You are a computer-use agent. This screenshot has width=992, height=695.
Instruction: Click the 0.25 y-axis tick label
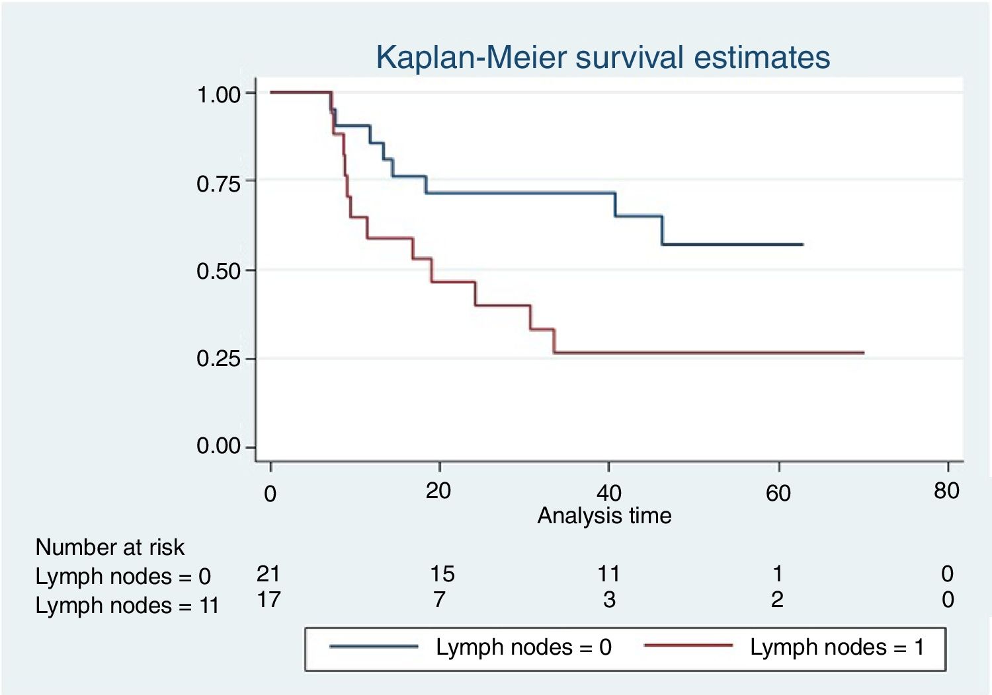(x=218, y=359)
